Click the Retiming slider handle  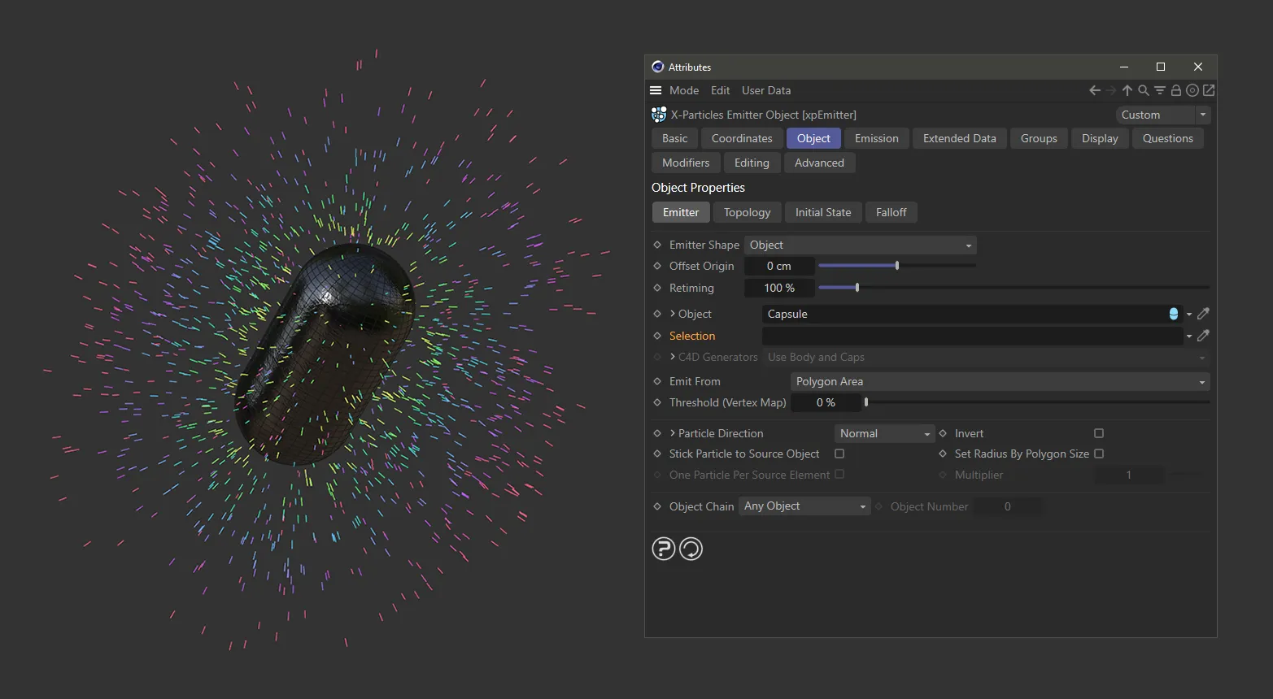(x=857, y=288)
